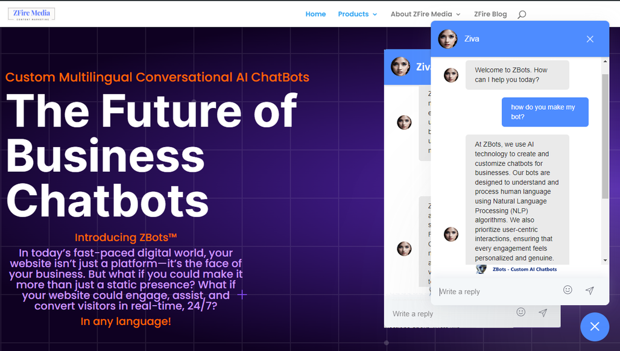This screenshot has height=351, width=620.
Task: Click the small ZBots logo beside the link
Action: coord(481,269)
